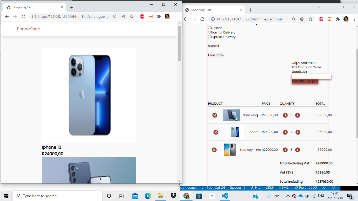The image size is (358, 201).
Task: Focus the discount code input field
Action: [311, 76]
